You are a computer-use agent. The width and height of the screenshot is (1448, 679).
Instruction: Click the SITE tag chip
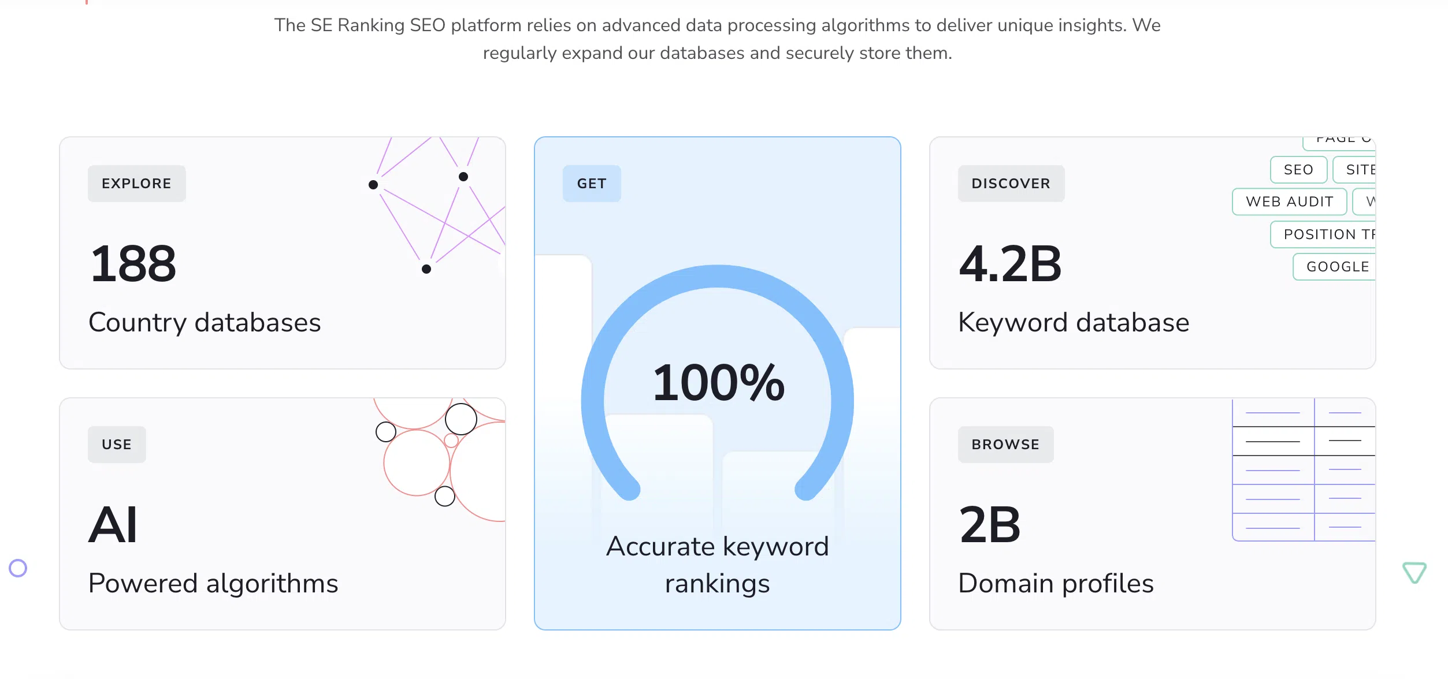point(1357,170)
